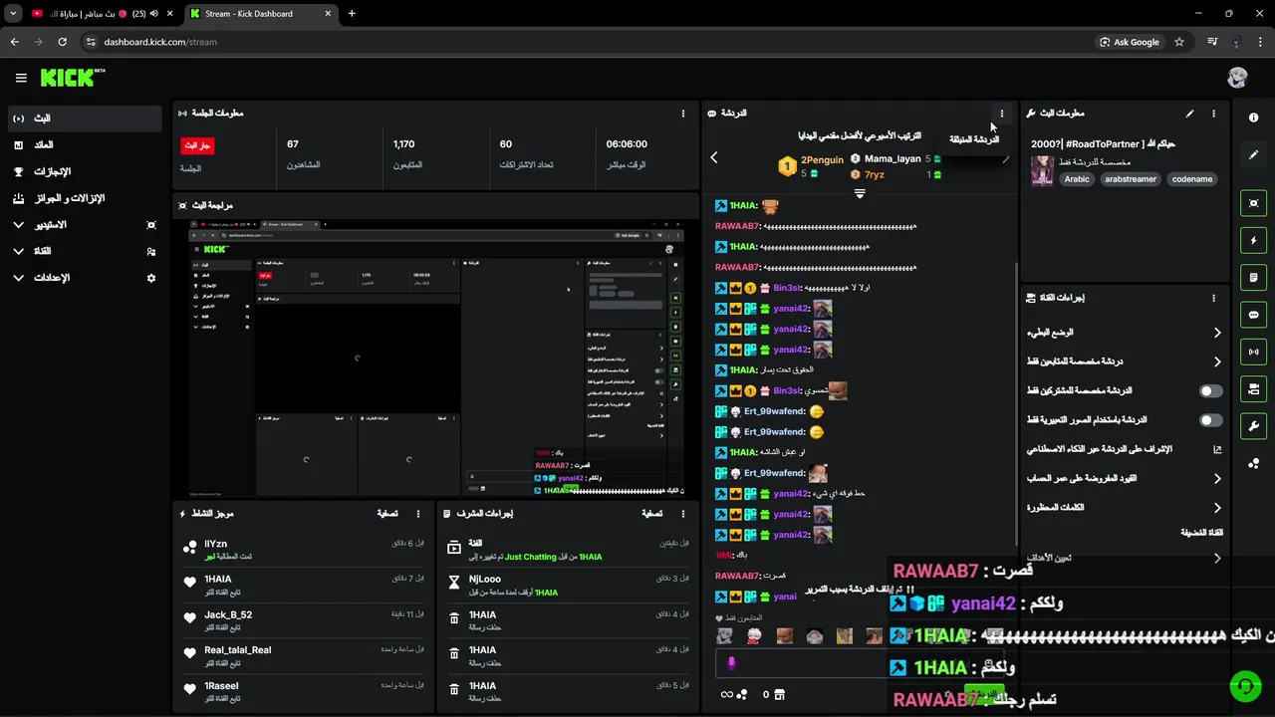
Task: Collapse leaderboard with down arrow below 7ryz
Action: pos(860,194)
